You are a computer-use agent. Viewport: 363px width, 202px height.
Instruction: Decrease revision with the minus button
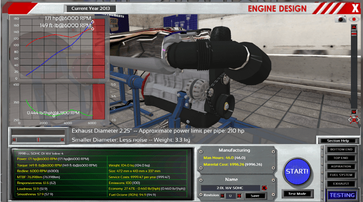tap(222, 196)
